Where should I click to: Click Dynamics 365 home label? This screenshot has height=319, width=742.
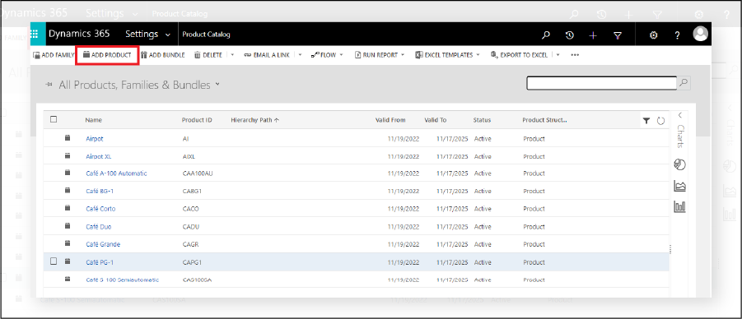point(80,34)
